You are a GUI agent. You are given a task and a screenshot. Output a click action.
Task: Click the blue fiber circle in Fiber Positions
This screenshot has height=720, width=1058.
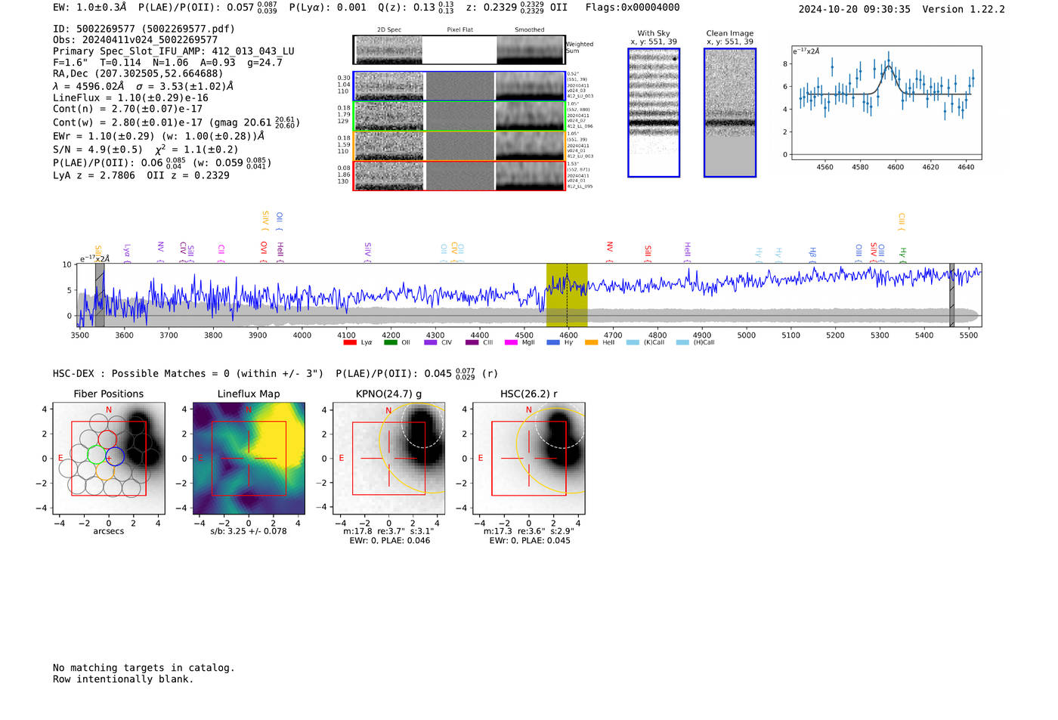pos(115,456)
